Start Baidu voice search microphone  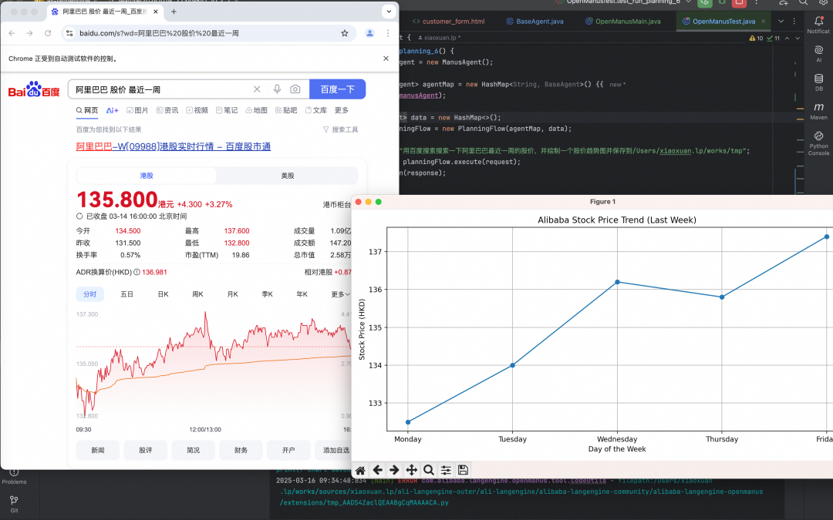tap(277, 89)
